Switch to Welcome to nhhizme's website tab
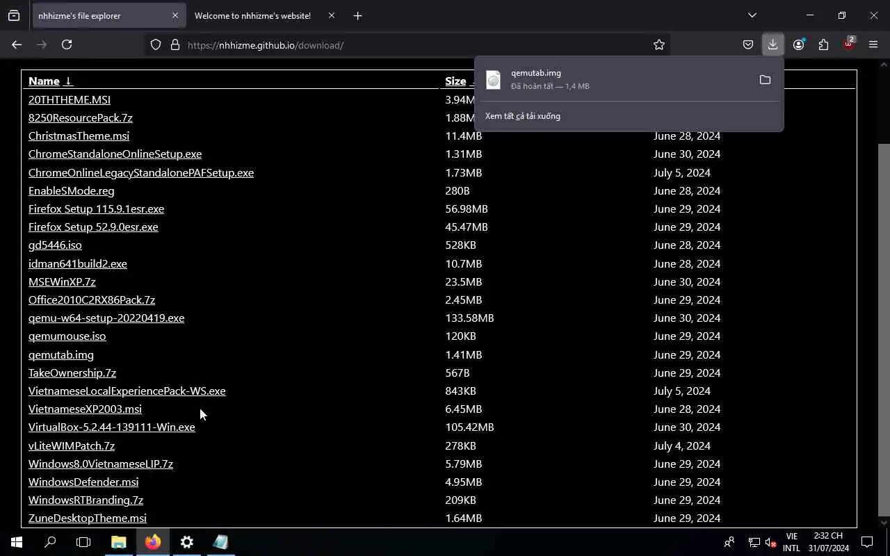Image resolution: width=890 pixels, height=556 pixels. click(x=252, y=15)
